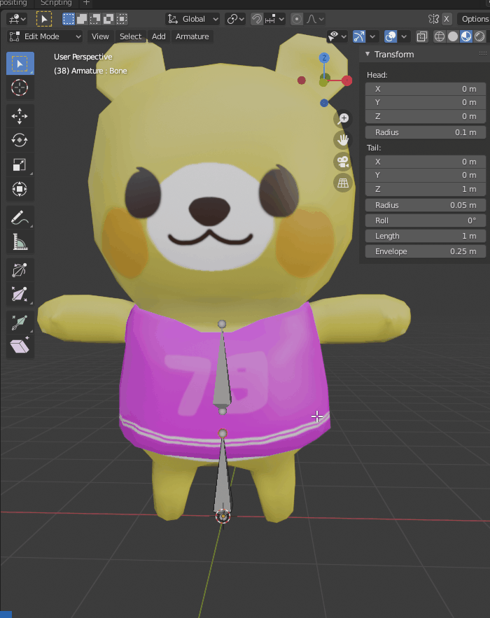The image size is (490, 618).
Task: Open the Select menu
Action: 130,36
